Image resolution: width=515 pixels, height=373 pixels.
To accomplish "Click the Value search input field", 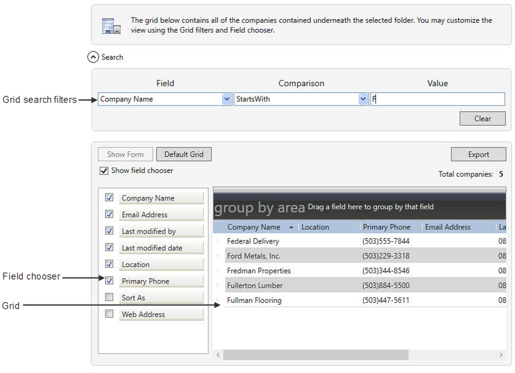I will pyautogui.click(x=438, y=99).
